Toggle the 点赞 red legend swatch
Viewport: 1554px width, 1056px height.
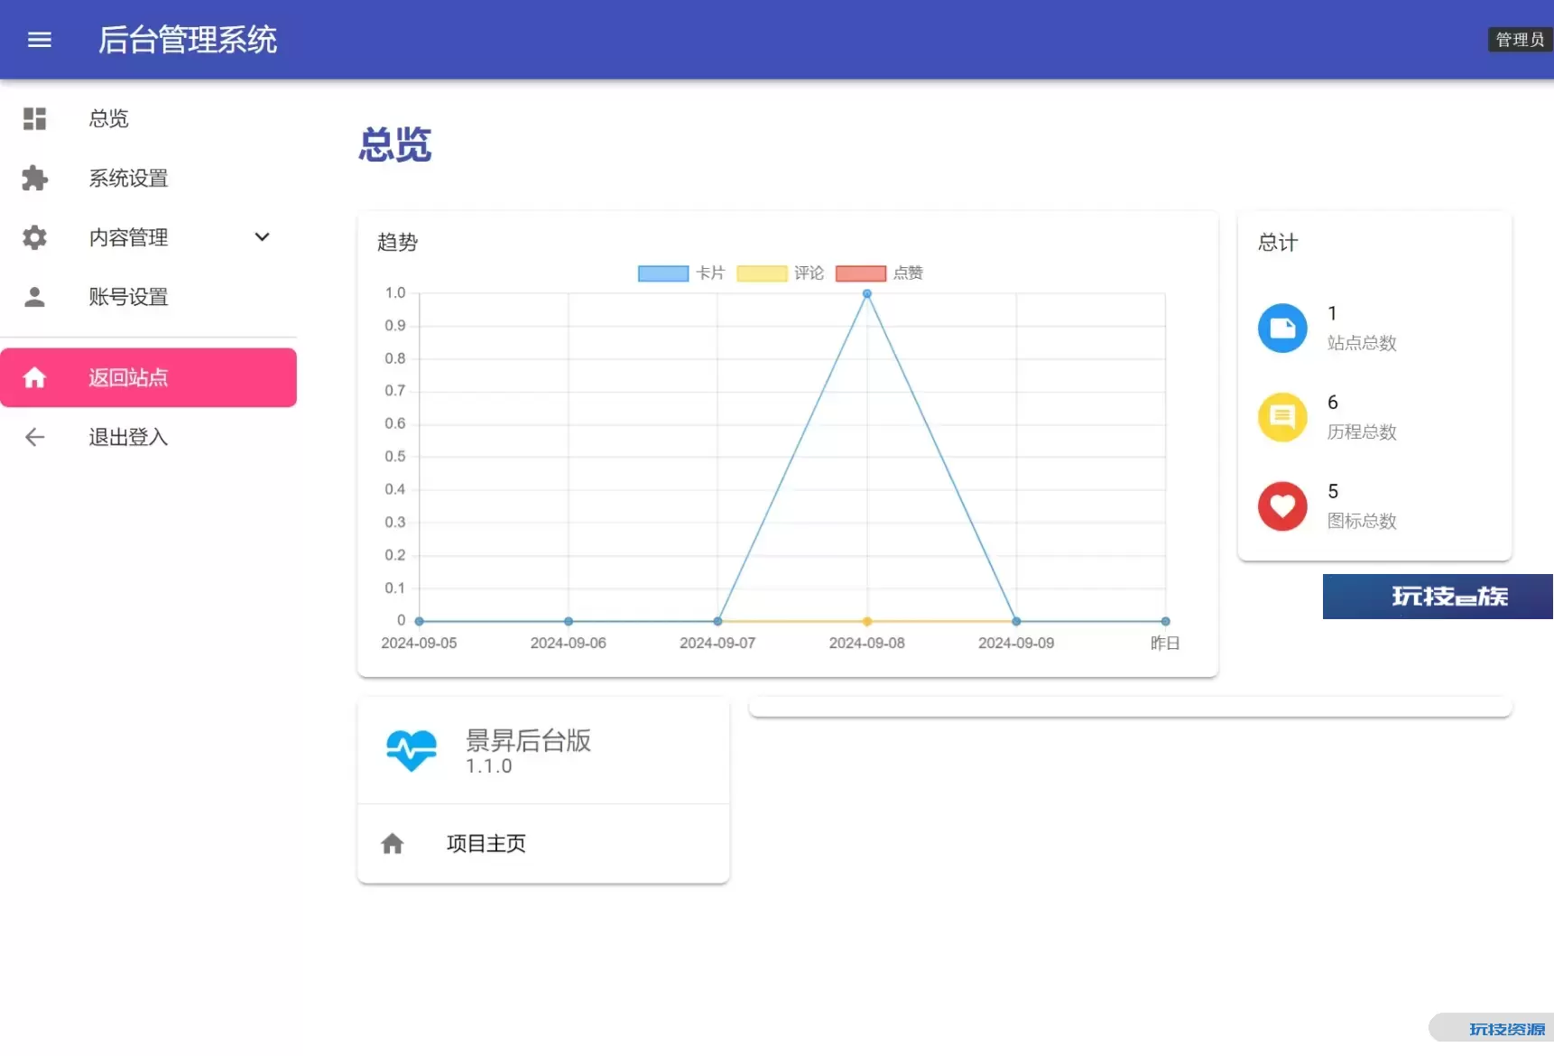pyautogui.click(x=861, y=273)
